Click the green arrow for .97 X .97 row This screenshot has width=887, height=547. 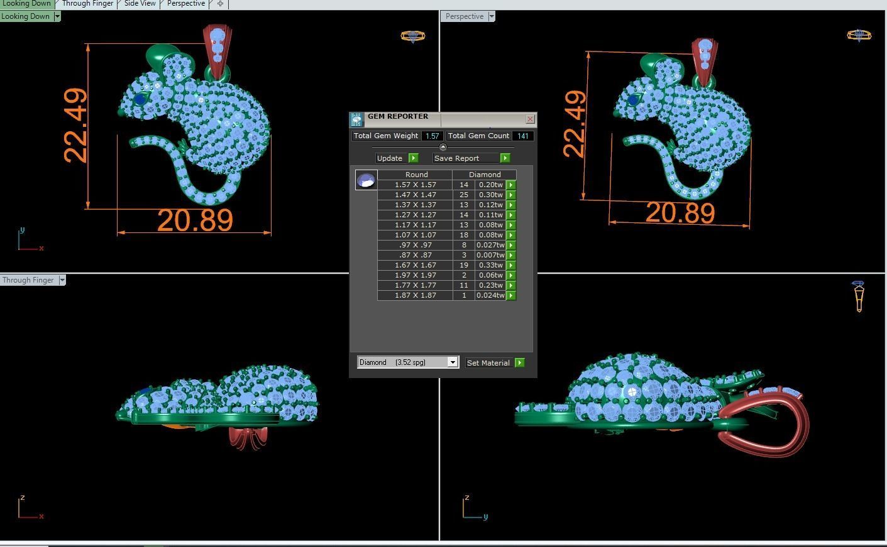[511, 245]
